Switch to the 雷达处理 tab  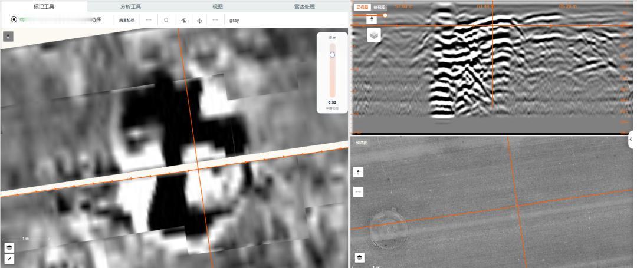pos(304,7)
